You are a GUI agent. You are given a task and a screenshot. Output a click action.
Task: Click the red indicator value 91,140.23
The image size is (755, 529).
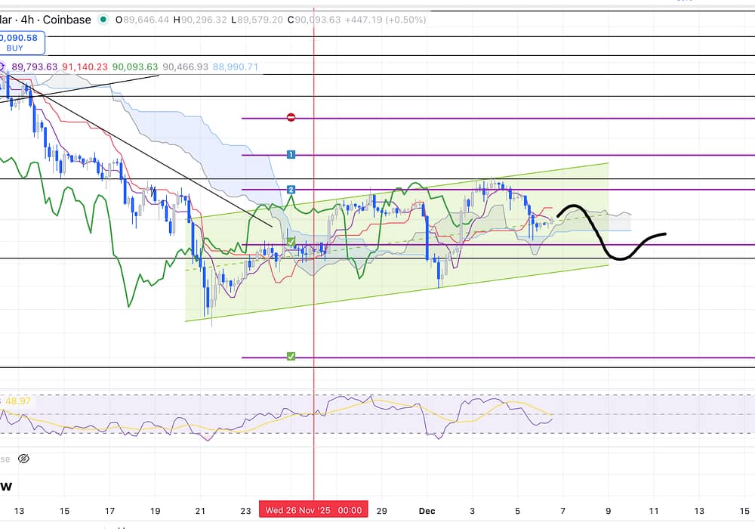pyautogui.click(x=85, y=67)
